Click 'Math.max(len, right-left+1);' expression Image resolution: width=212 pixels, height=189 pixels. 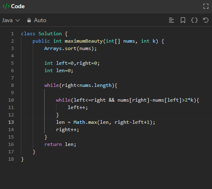(114, 122)
